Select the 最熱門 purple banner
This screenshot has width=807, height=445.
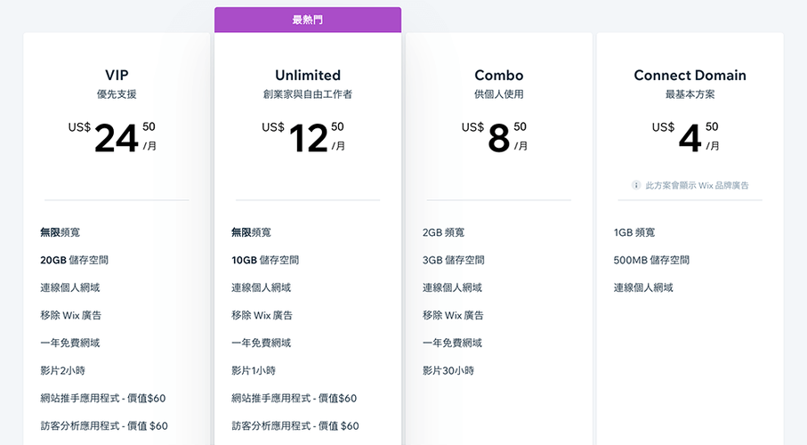308,20
